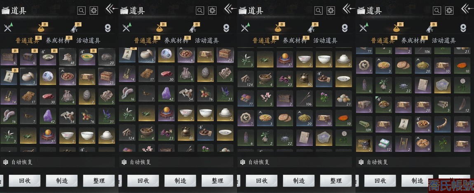Select the purple crystal item with count 42 in the leftmost panel
This screenshot has height=193, width=474.
point(48,116)
